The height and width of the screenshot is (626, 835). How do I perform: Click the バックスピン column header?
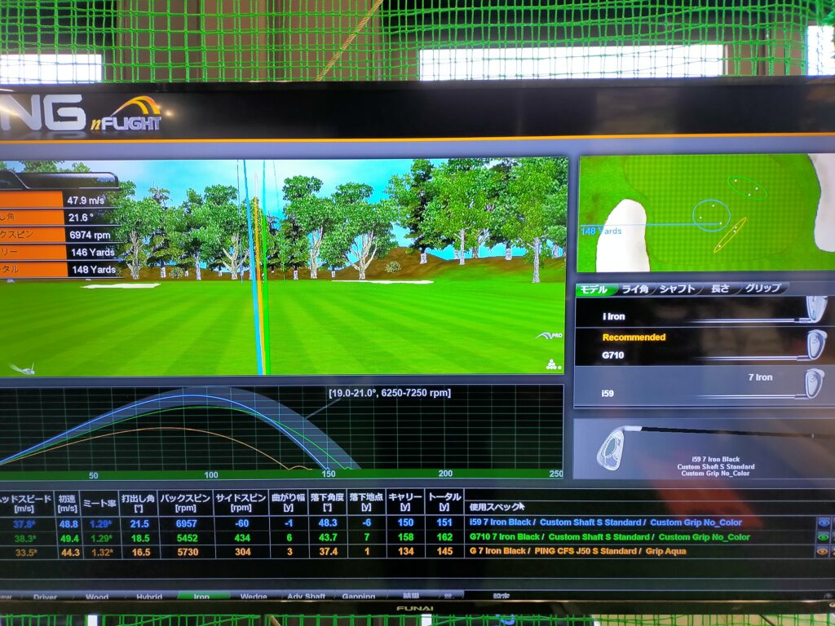click(x=185, y=502)
